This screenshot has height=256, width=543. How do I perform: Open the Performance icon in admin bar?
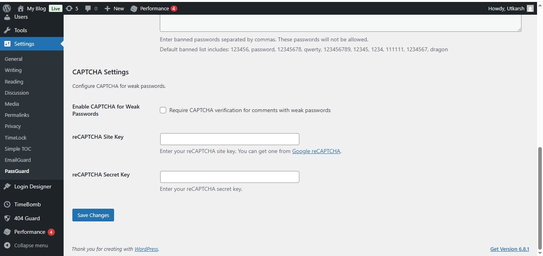[134, 8]
